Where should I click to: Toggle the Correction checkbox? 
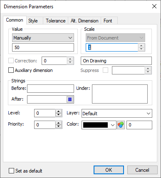(11, 61)
